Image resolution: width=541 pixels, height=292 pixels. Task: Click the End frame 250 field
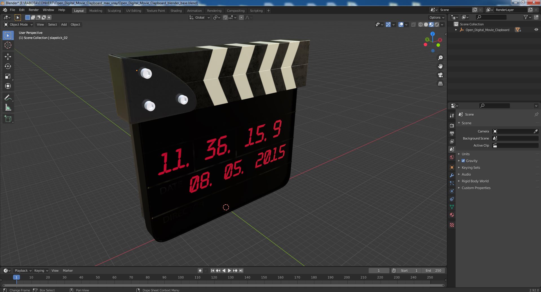433,271
